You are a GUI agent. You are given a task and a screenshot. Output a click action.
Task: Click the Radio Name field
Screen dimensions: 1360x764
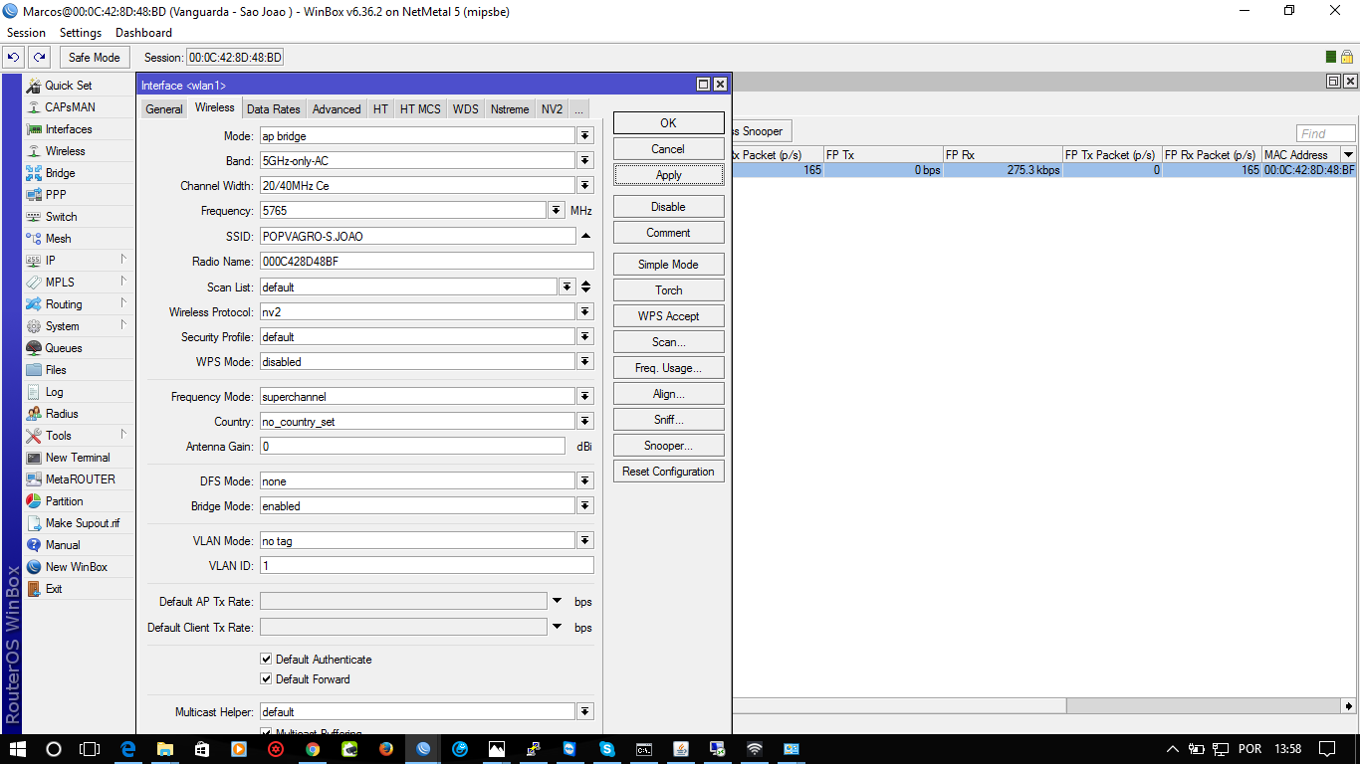426,261
